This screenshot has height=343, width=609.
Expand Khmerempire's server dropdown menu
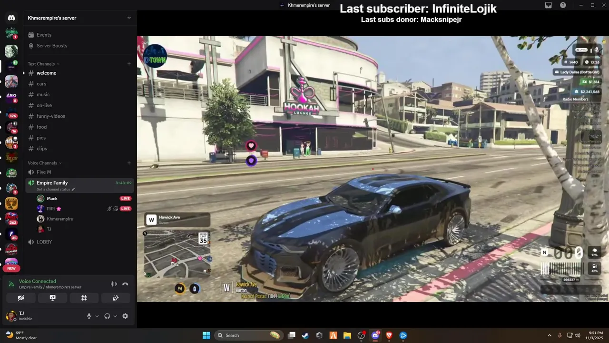(x=128, y=18)
